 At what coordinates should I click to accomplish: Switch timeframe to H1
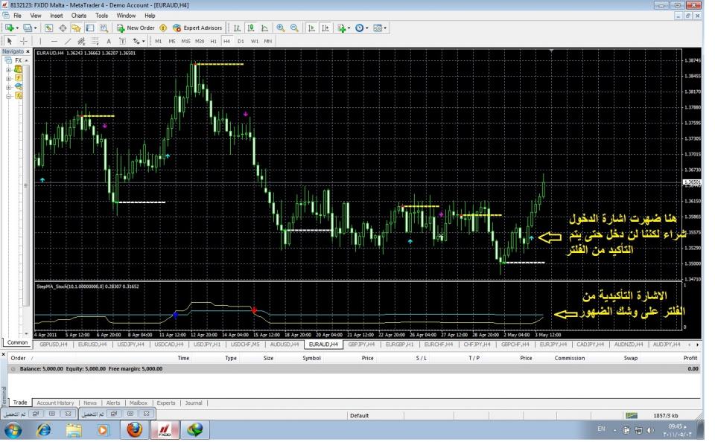point(214,41)
